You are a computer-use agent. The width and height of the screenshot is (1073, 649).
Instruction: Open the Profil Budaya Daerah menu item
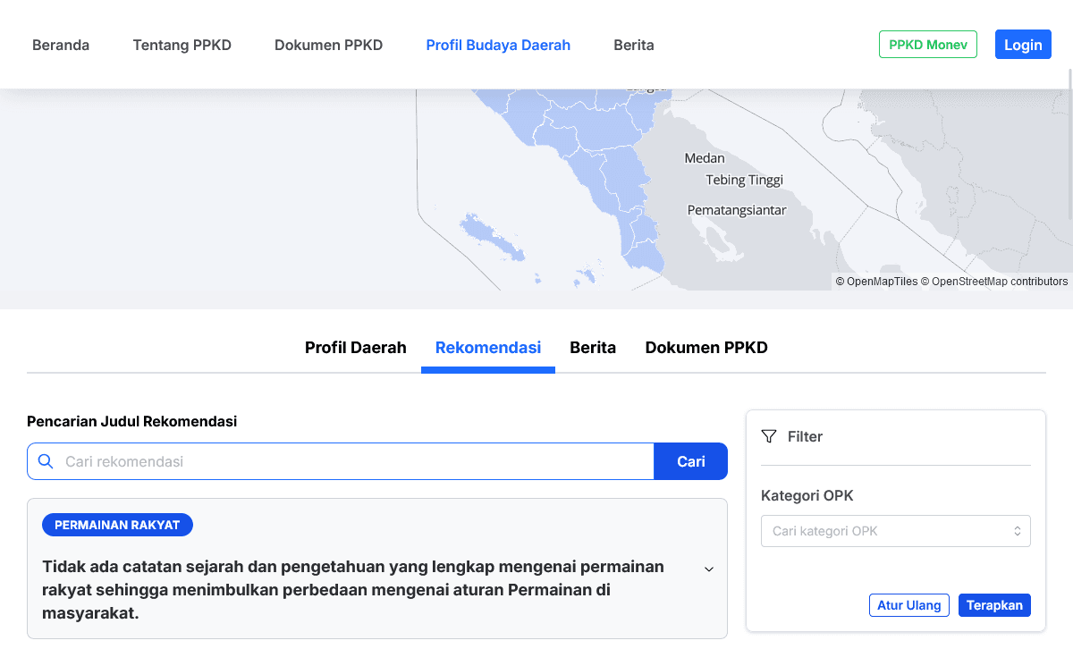(498, 45)
